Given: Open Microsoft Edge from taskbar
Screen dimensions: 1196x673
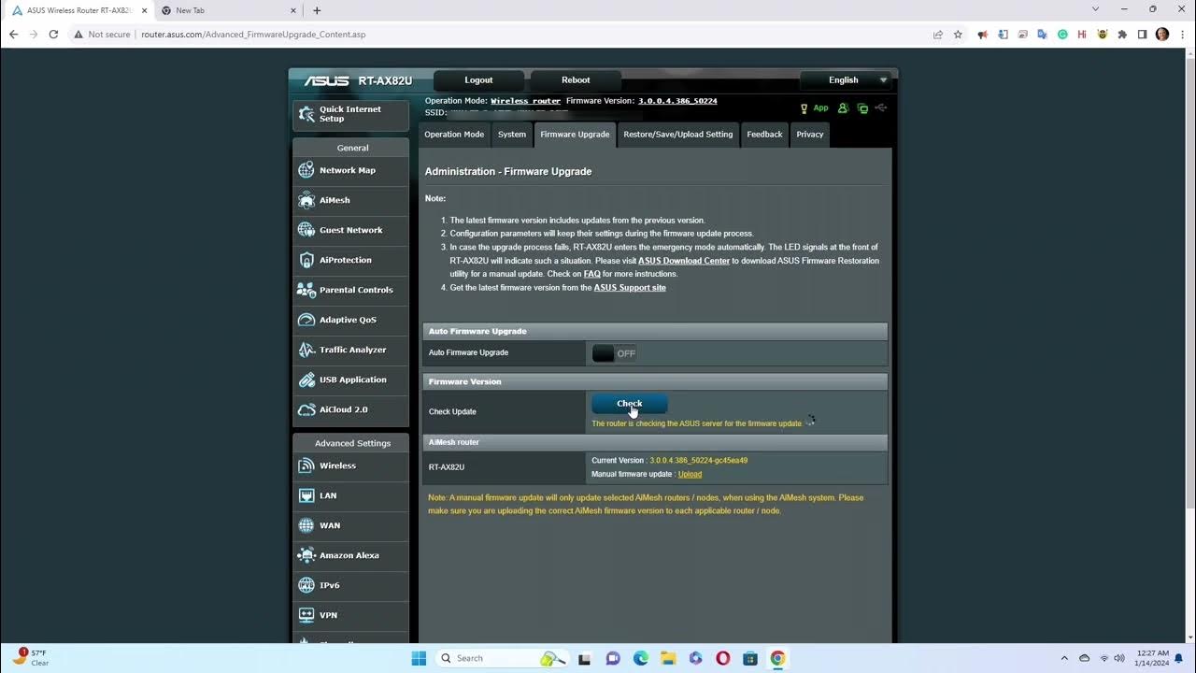Looking at the screenshot, I should [640, 658].
